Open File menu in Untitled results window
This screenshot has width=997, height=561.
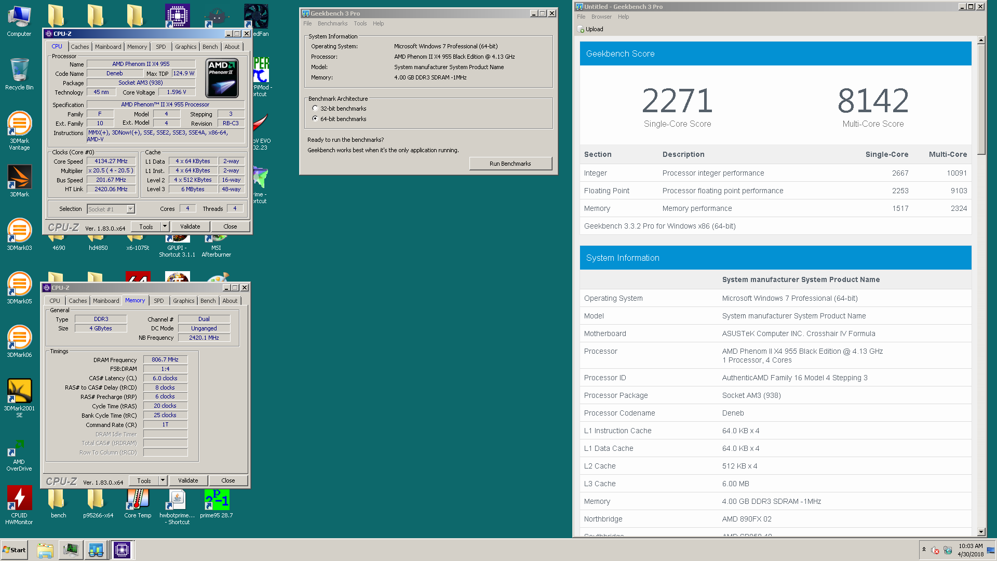click(581, 17)
